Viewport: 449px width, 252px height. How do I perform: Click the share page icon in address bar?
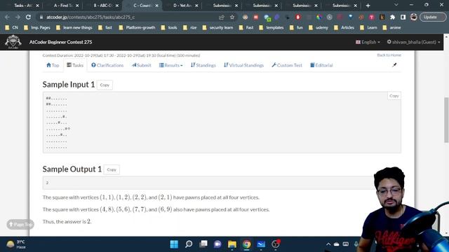(222, 17)
